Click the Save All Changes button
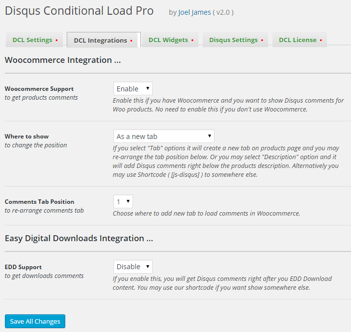 coord(35,321)
